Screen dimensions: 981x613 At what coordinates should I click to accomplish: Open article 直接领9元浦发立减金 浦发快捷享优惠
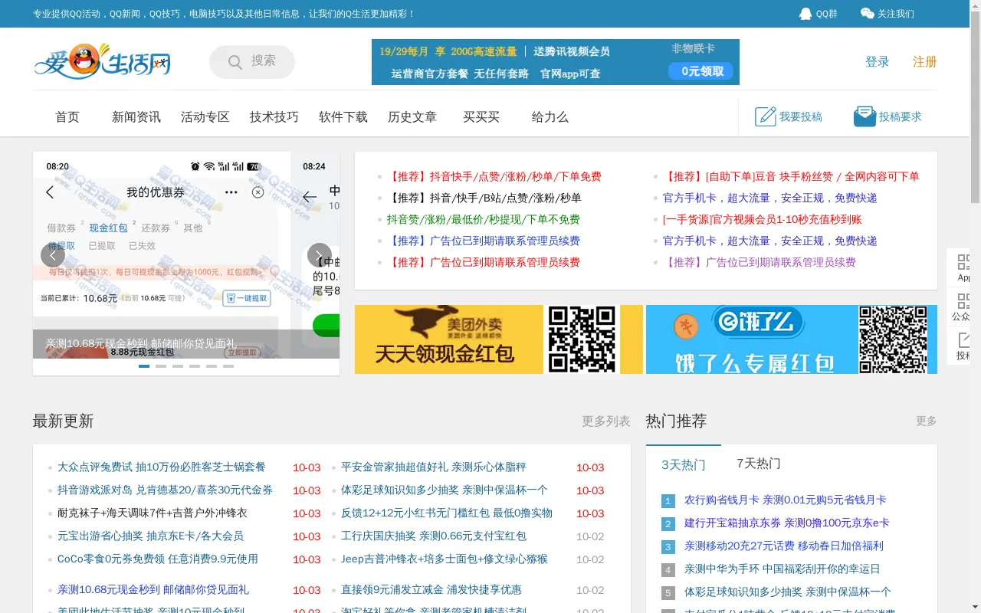pyautogui.click(x=431, y=589)
